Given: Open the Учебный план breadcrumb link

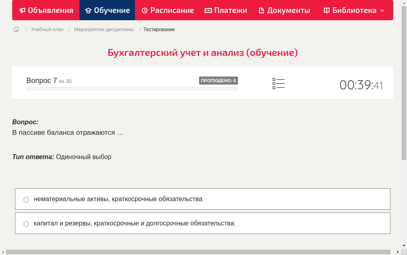Looking at the screenshot, I should click(48, 29).
